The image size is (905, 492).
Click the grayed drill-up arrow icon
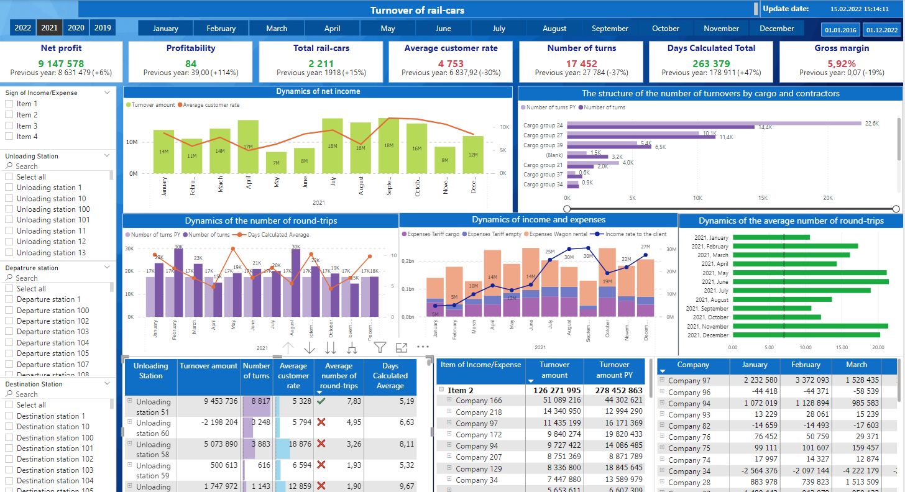[x=288, y=349]
